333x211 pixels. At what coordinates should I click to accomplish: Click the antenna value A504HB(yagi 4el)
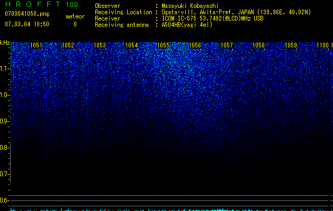pyautogui.click(x=187, y=25)
